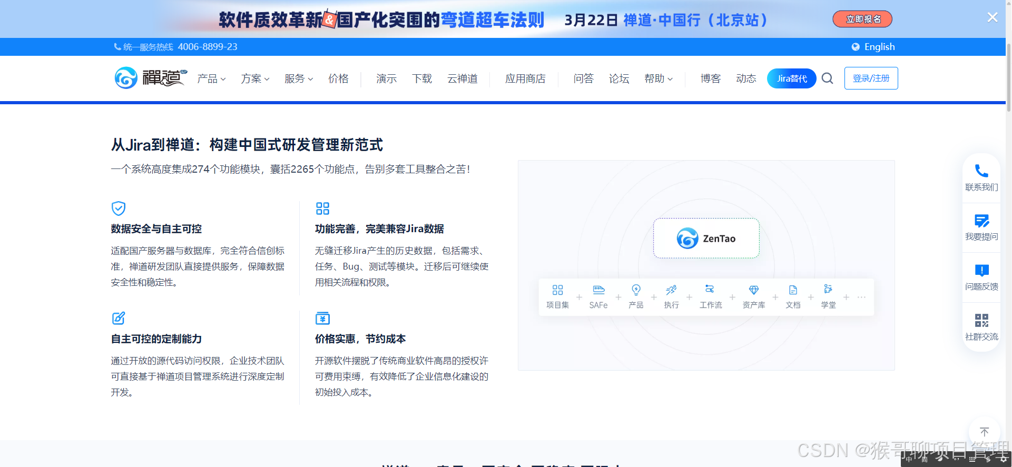This screenshot has width=1012, height=467.
Task: Click the 立即报名 banner button
Action: 862,19
